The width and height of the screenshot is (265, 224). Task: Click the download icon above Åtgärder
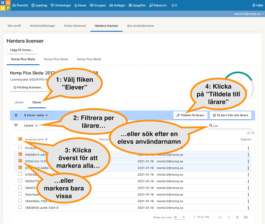249,133
